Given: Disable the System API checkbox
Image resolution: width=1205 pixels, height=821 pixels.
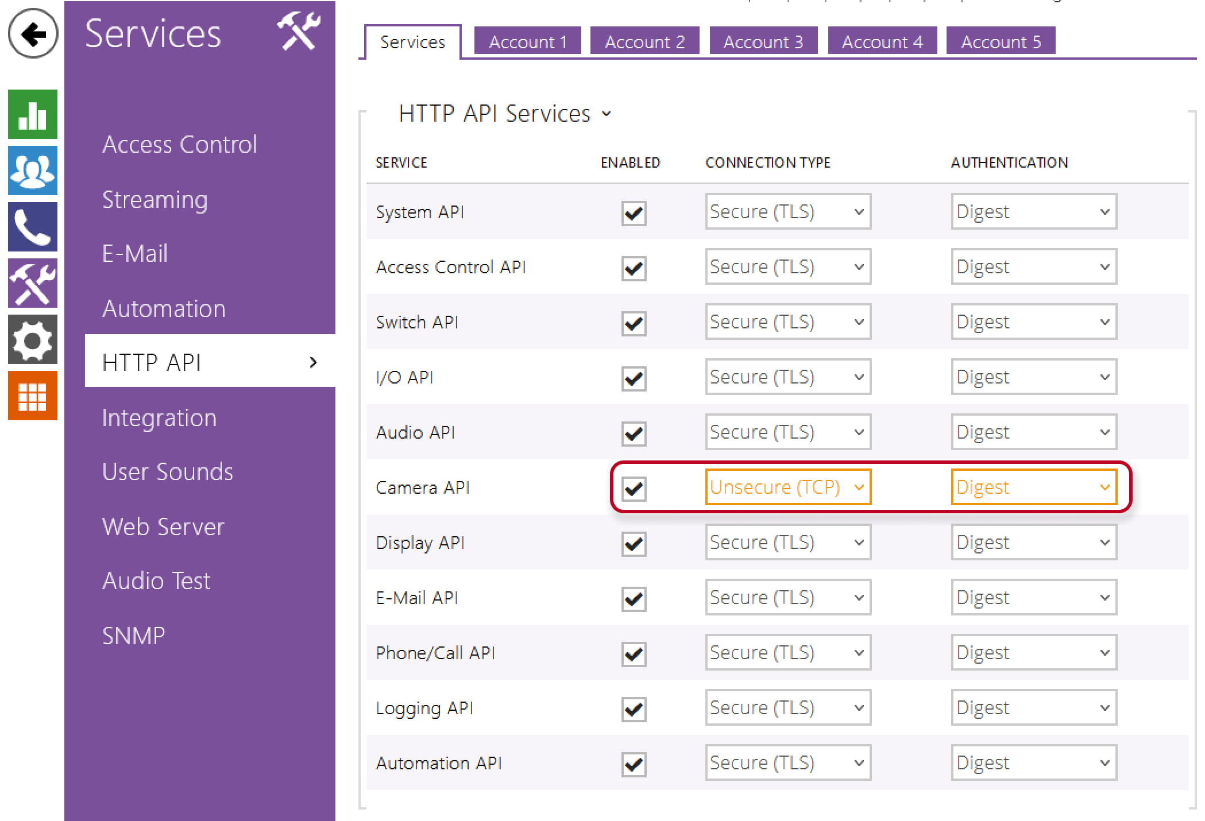Looking at the screenshot, I should tap(634, 213).
